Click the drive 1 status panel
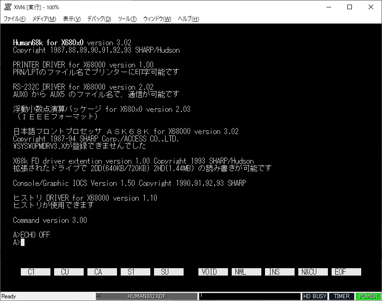 pos(250,296)
